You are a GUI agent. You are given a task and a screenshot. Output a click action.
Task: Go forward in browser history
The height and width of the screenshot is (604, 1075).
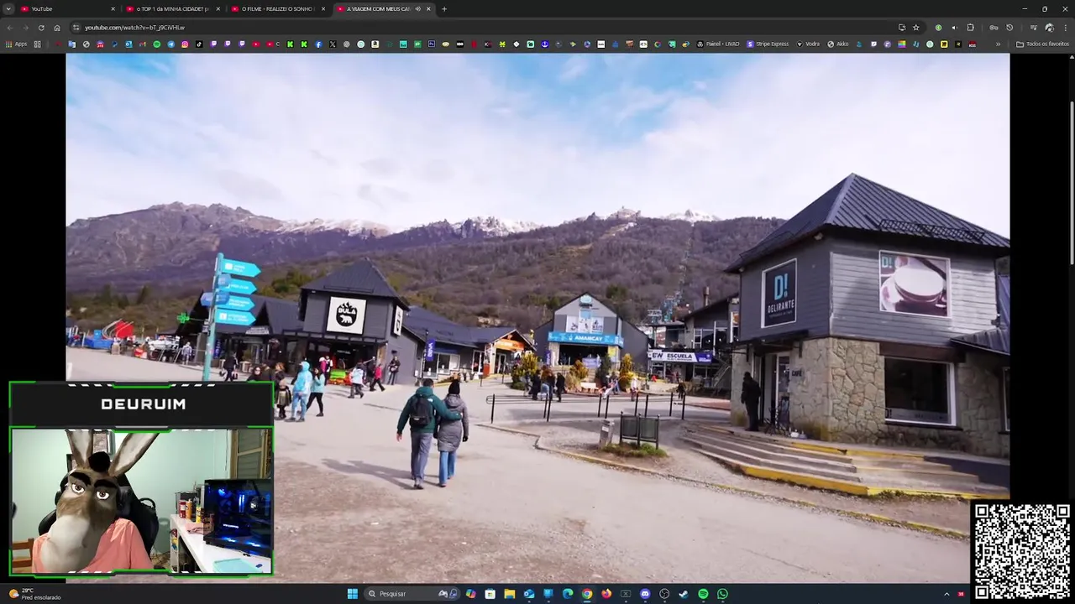pyautogui.click(x=25, y=28)
